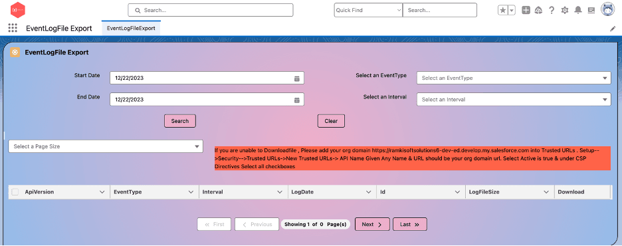
Task: Click the End Date input field
Action: click(x=207, y=99)
